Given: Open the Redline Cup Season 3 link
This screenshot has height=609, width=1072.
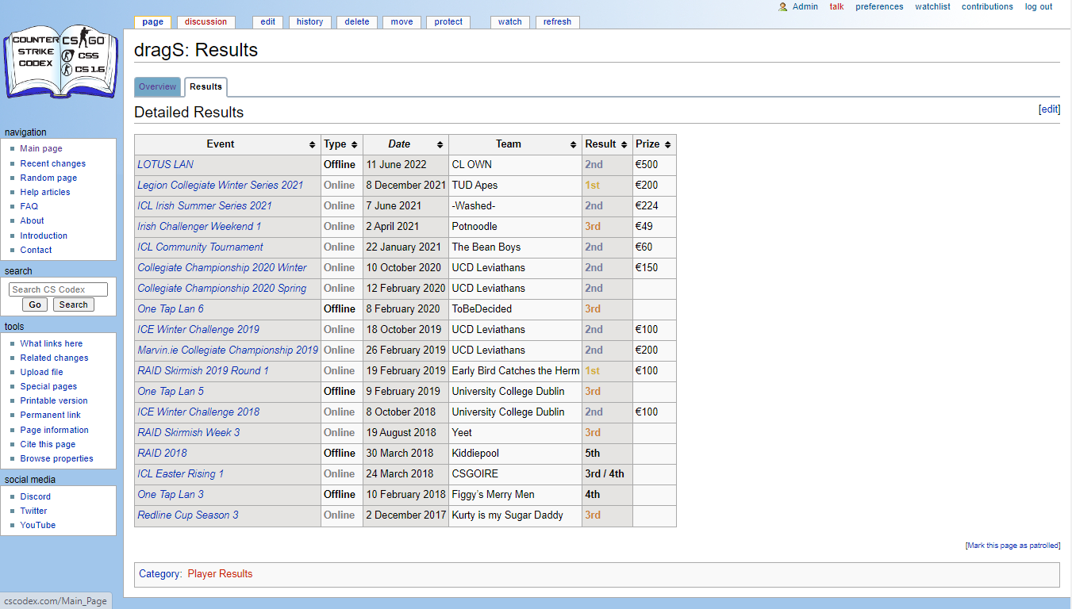Looking at the screenshot, I should [188, 515].
